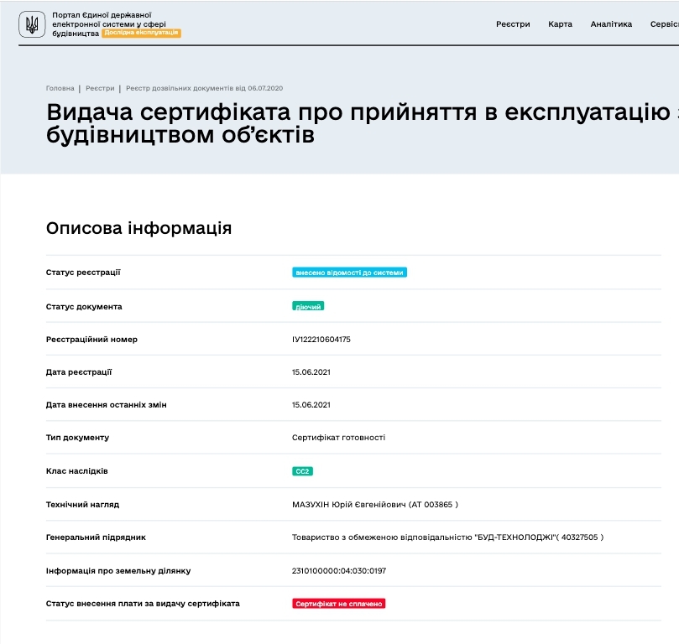Click the 'Статус реєстрації' row label

[83, 273]
